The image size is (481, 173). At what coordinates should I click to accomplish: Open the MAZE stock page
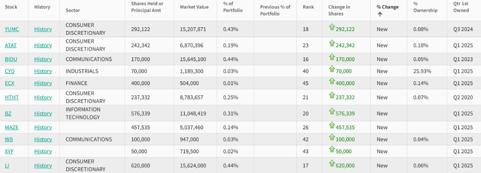pos(12,127)
